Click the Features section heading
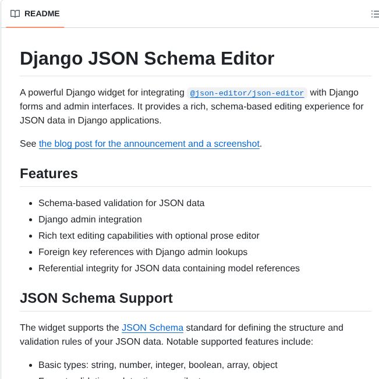This screenshot has height=379, width=379. [x=49, y=173]
